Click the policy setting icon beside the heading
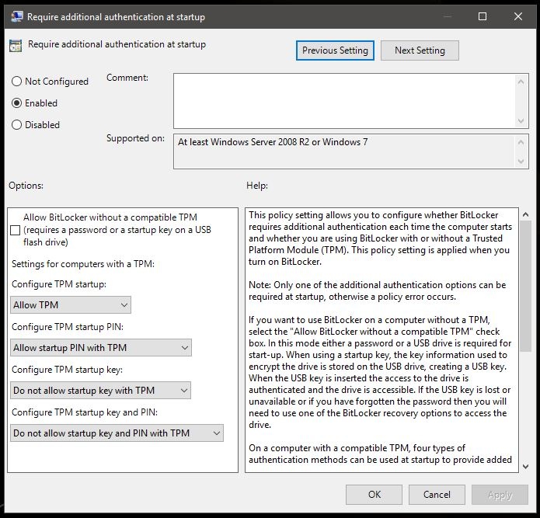Viewport: 540px width, 518px height. (x=16, y=46)
